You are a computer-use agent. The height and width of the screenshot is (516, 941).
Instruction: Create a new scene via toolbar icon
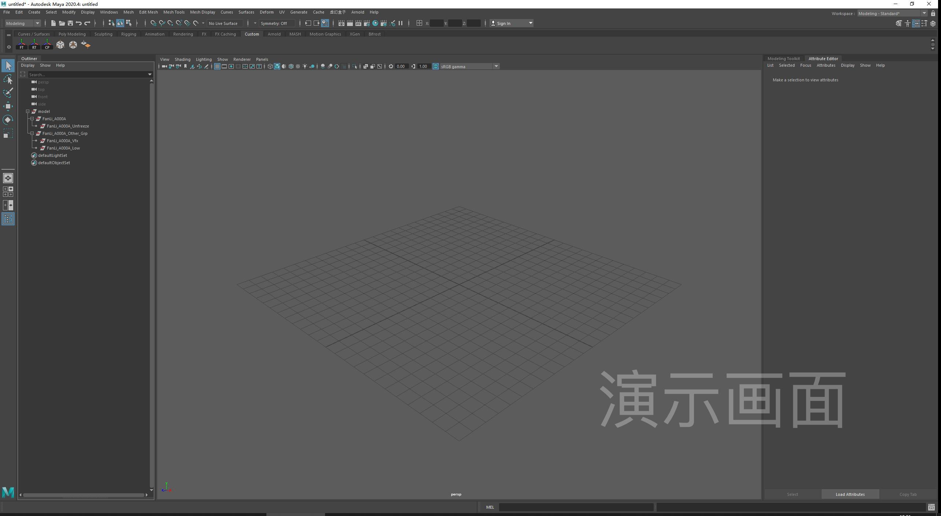click(53, 23)
